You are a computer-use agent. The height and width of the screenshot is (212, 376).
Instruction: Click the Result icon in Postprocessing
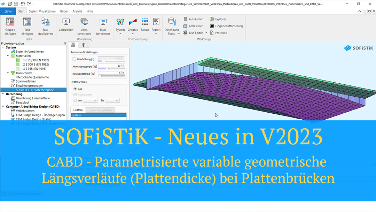[145, 25]
